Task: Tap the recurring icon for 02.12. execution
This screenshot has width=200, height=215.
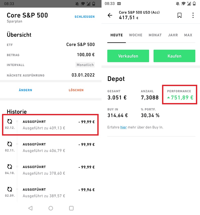Action: 10,121
